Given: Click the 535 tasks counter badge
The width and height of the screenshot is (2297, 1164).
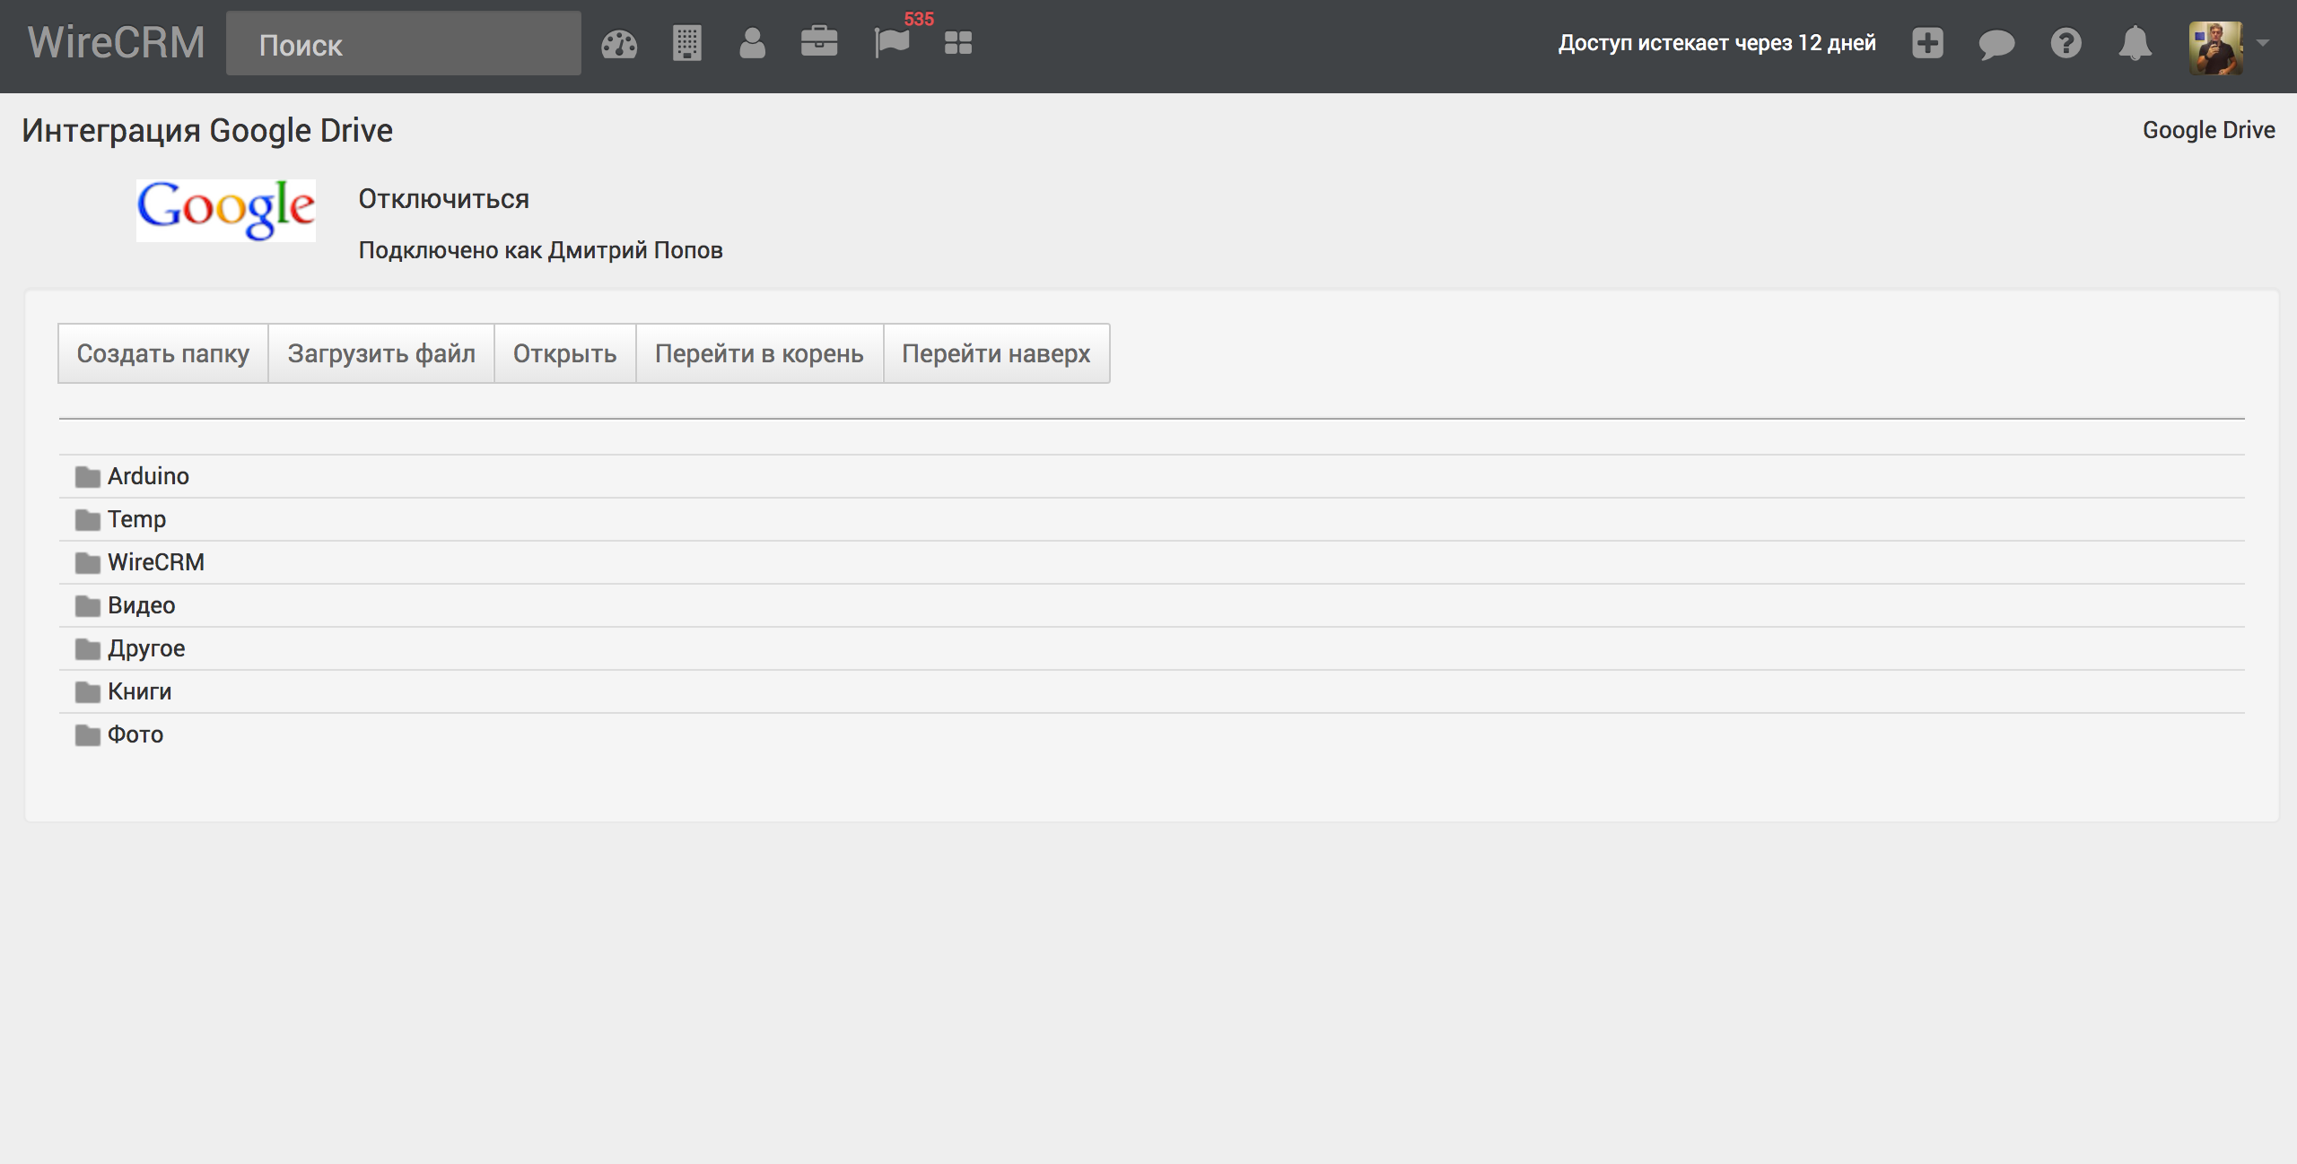Looking at the screenshot, I should [x=919, y=19].
